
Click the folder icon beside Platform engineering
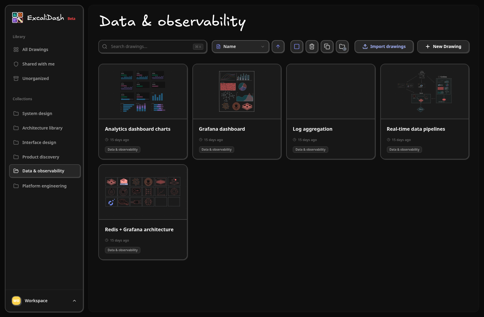coord(16,186)
